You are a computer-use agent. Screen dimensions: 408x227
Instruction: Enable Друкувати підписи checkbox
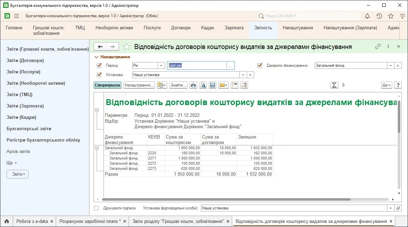pos(96,208)
